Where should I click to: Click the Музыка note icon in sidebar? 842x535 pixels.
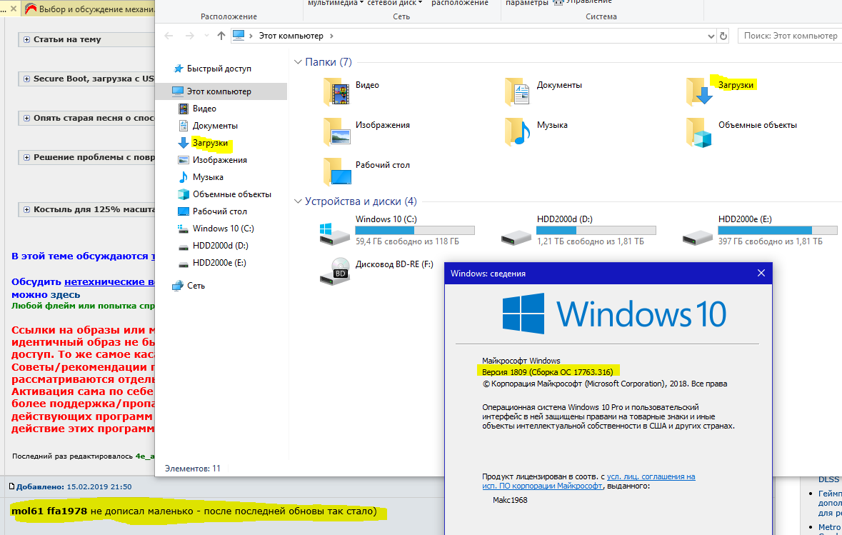(x=183, y=177)
